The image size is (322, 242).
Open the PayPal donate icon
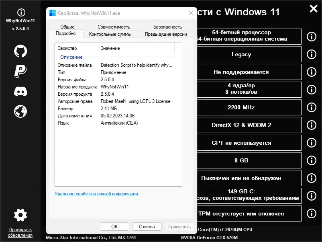coord(20,71)
